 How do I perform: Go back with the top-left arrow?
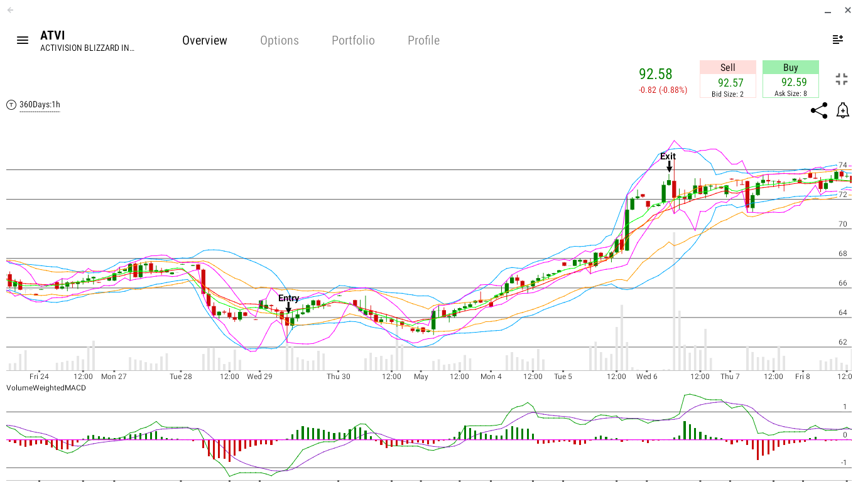click(10, 10)
